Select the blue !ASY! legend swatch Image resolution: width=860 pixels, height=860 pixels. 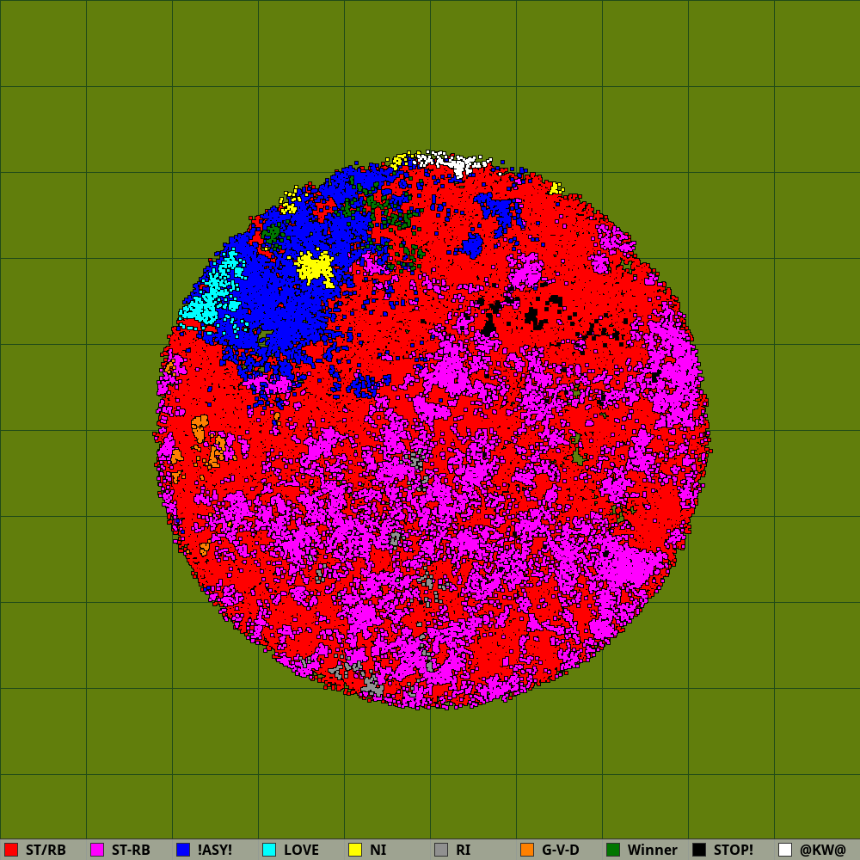pos(183,850)
